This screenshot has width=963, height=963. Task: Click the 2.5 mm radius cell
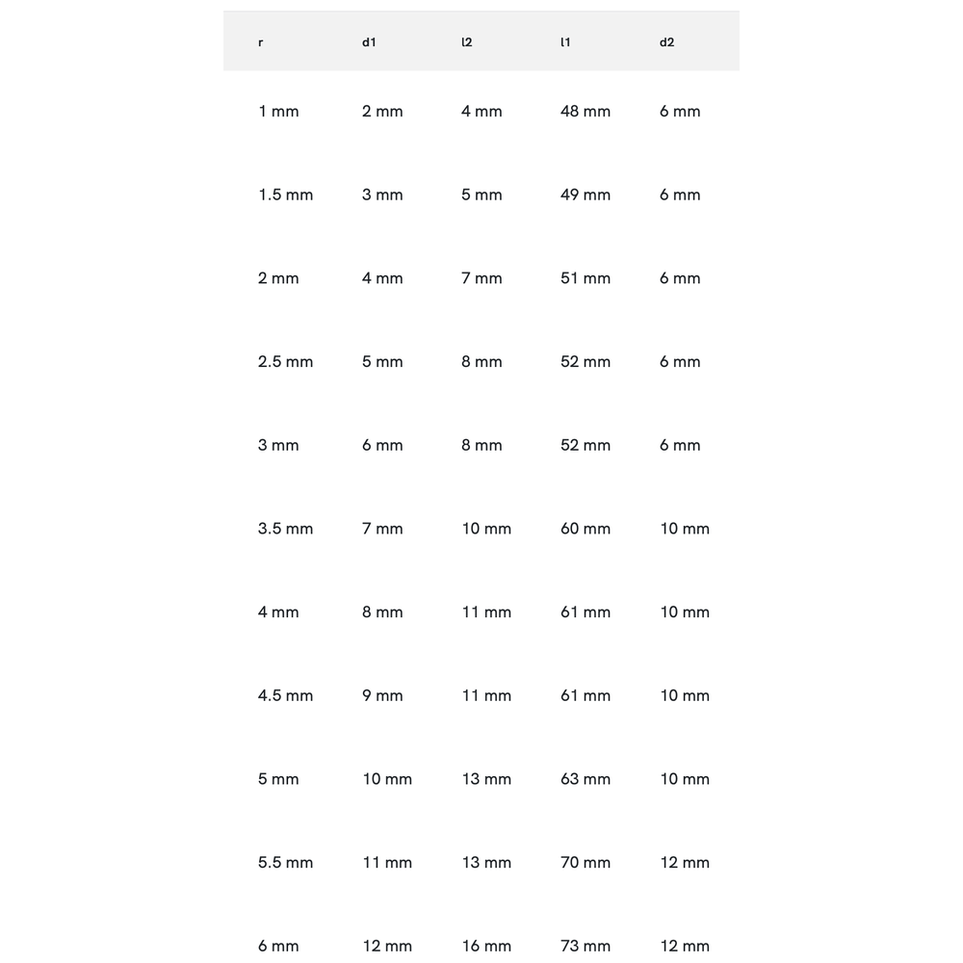pos(285,362)
